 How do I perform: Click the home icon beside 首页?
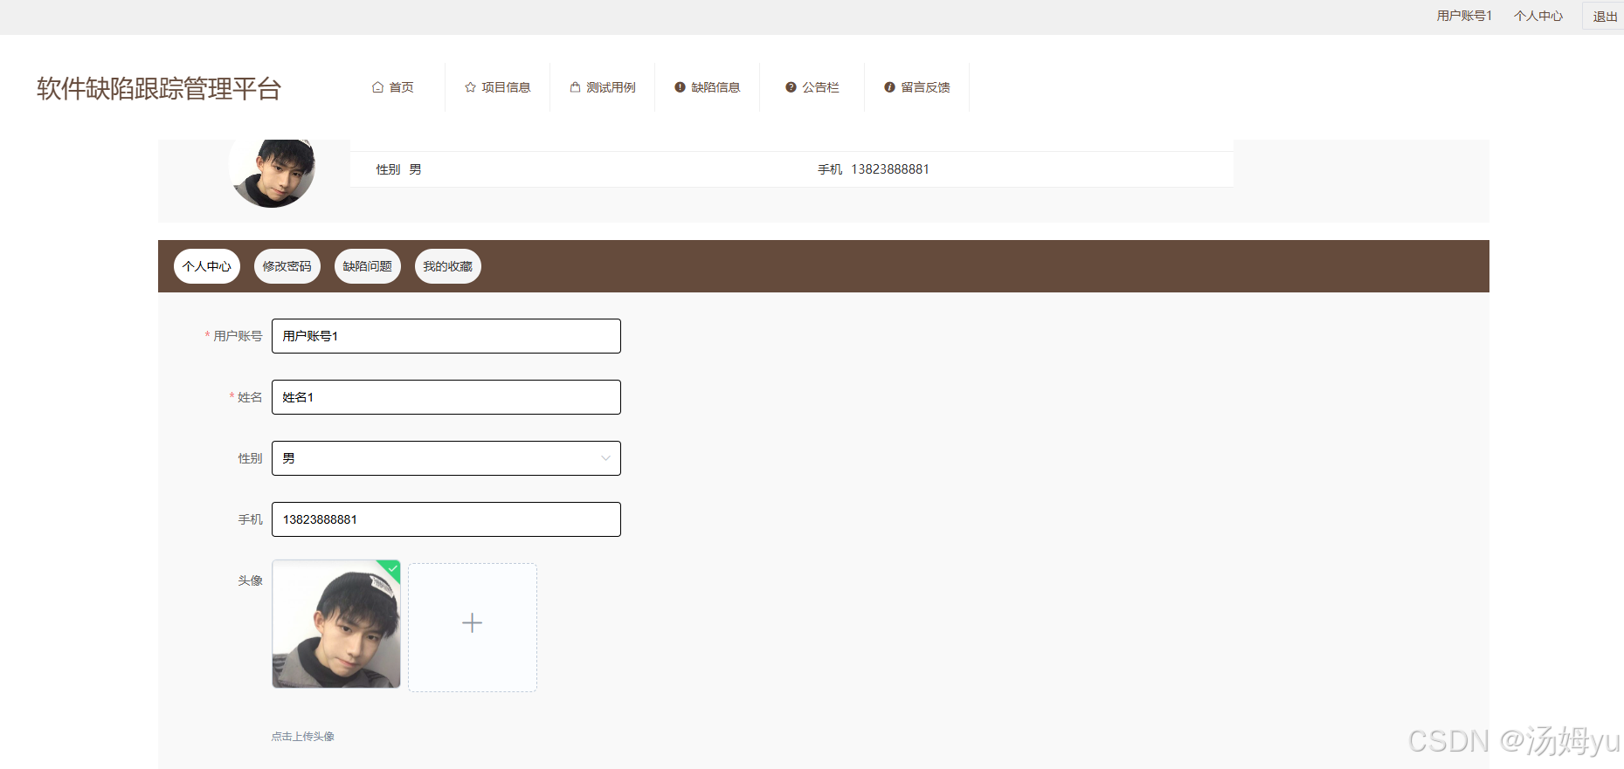[378, 87]
